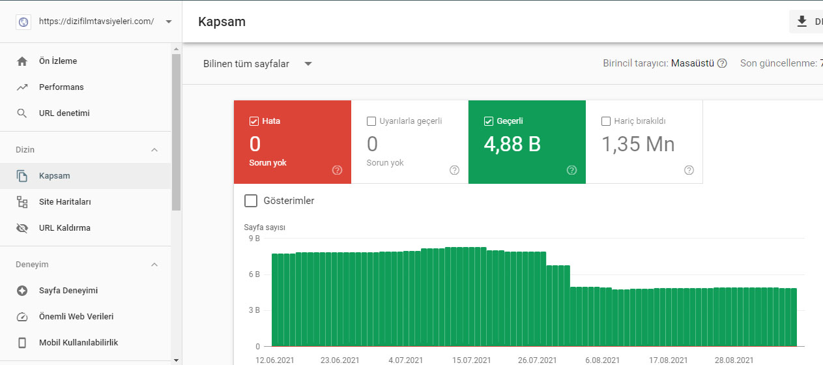Click the Önemli Web Verileri gauge icon
The width and height of the screenshot is (823, 365).
(22, 317)
